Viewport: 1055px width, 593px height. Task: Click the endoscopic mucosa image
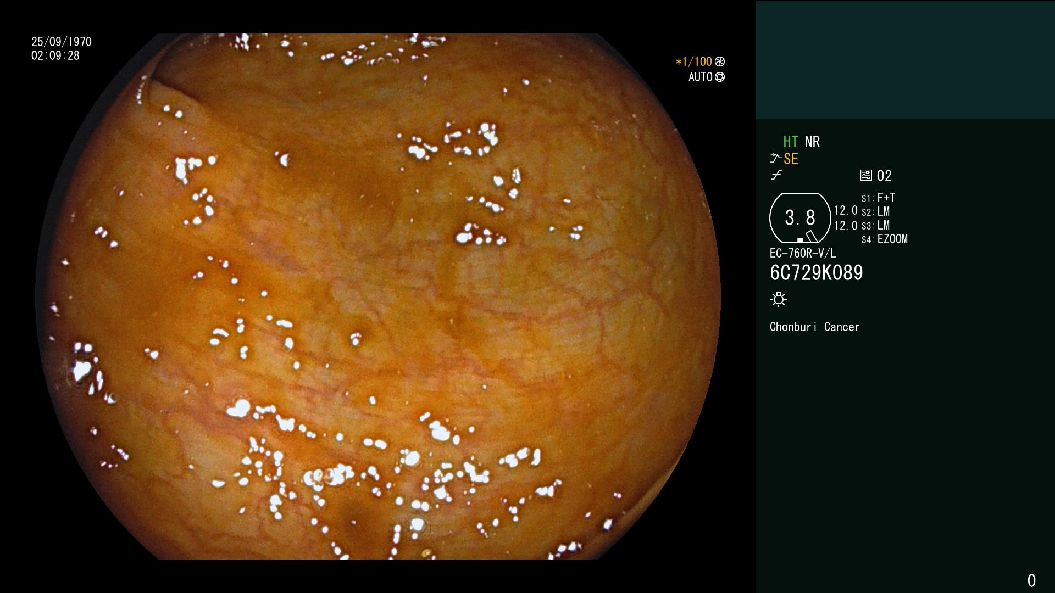click(x=378, y=296)
